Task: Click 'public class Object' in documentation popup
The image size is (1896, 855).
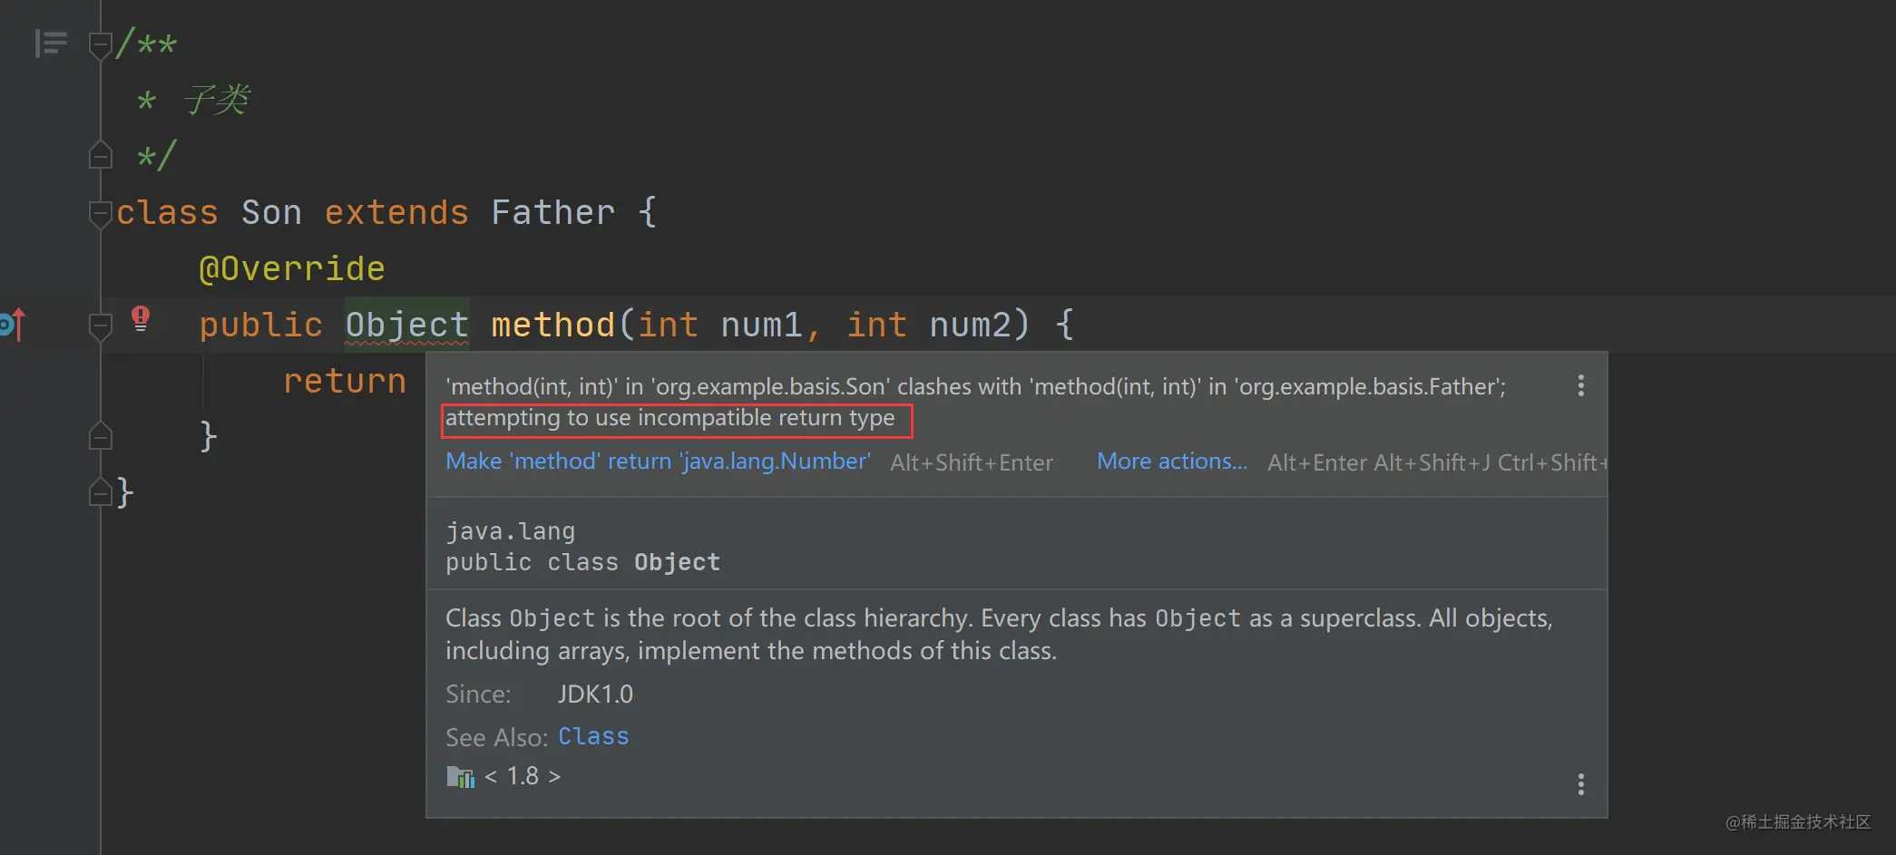Action: [583, 562]
